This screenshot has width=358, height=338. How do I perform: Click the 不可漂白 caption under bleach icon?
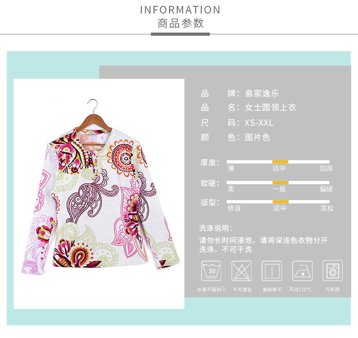pos(242,290)
